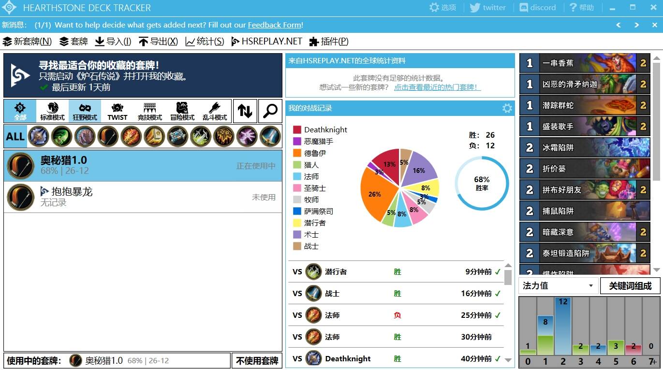Screen dimensions: 663x370
Task: Open 统计(S) menu
Action: [x=205, y=42]
